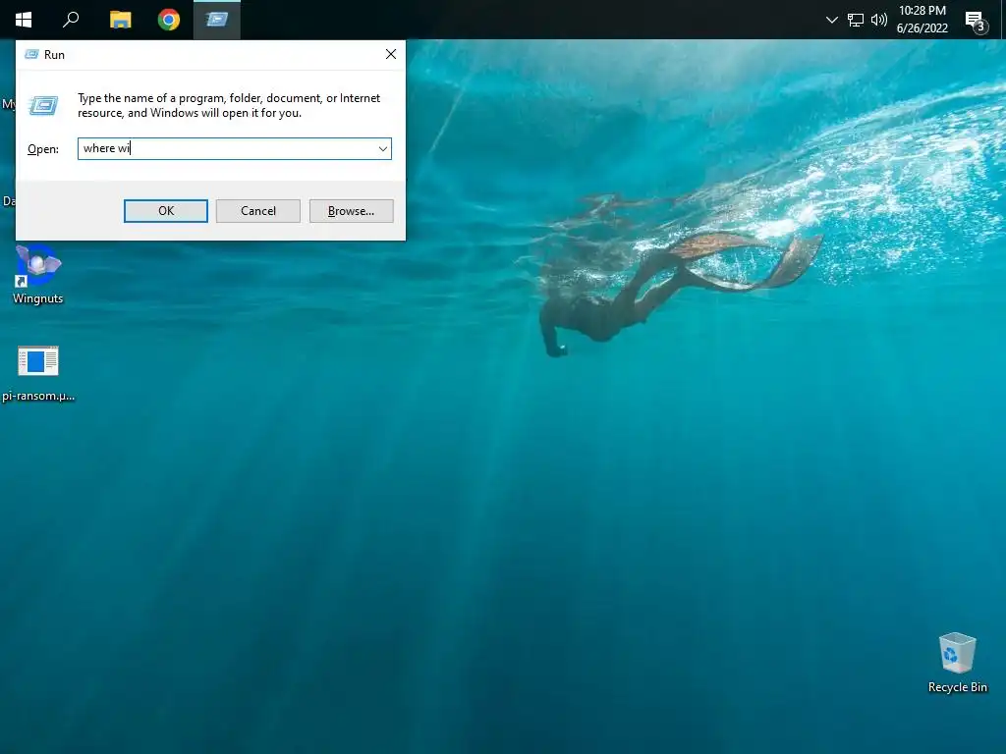The width and height of the screenshot is (1006, 754).
Task: Open the volume speaker tray icon
Action: tap(879, 20)
